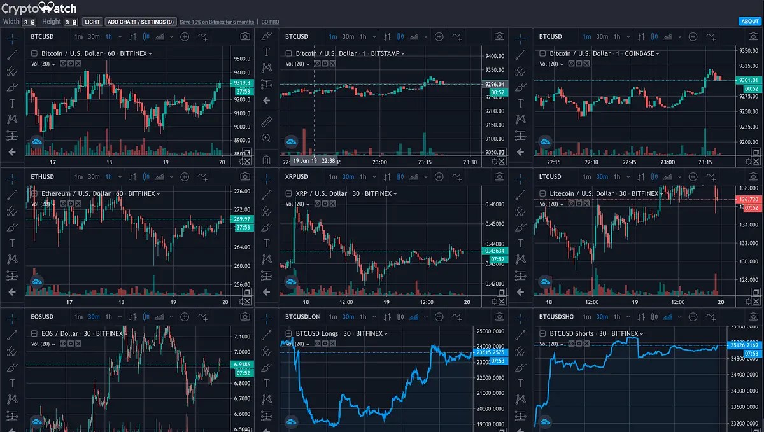This screenshot has width=764, height=432.
Task: Collapse the Bitcoin / U.S. Dollar Bitstamp legend
Action: click(288, 53)
